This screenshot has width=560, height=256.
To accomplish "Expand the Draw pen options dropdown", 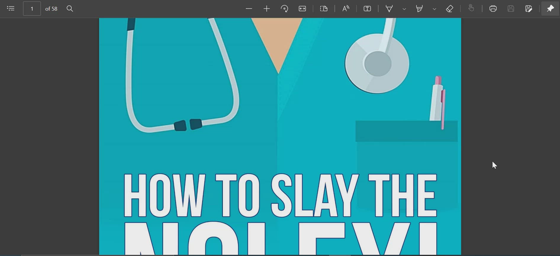I will coord(404,9).
